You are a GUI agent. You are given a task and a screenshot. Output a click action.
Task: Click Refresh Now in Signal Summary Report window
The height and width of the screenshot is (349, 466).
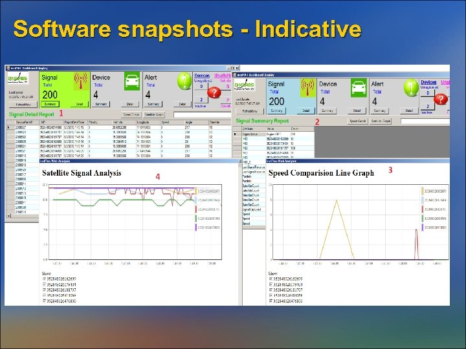pyautogui.click(x=250, y=111)
